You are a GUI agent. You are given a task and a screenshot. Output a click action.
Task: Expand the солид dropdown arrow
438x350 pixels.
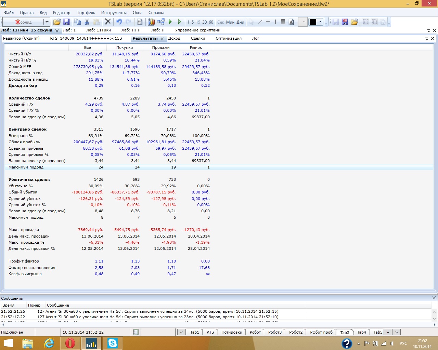point(47,22)
